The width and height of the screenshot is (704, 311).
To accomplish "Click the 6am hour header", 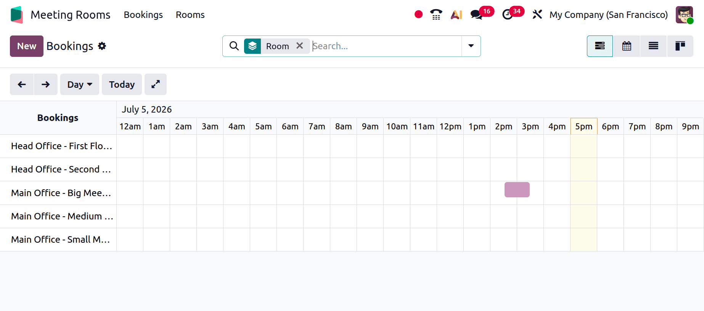I will click(x=290, y=126).
